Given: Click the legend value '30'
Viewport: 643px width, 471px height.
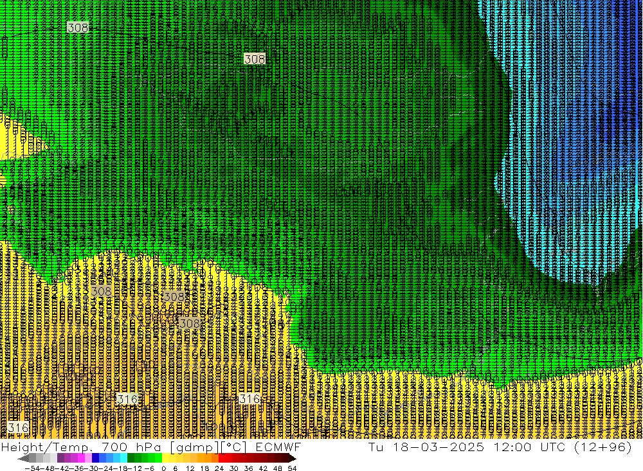Looking at the screenshot, I should [x=234, y=468].
